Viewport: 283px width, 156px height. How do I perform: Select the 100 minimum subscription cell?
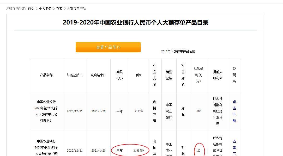[x=199, y=111]
